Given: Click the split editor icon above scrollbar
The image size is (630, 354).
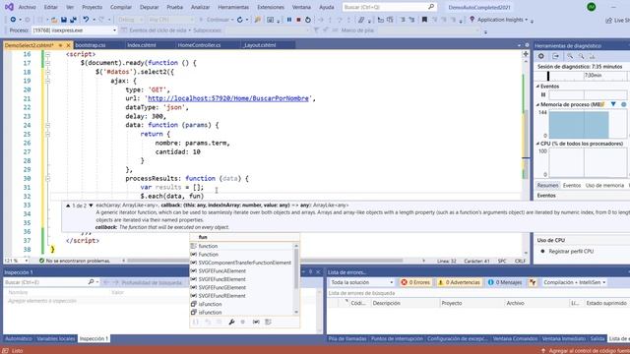Looking at the screenshot, I should coord(526,54).
